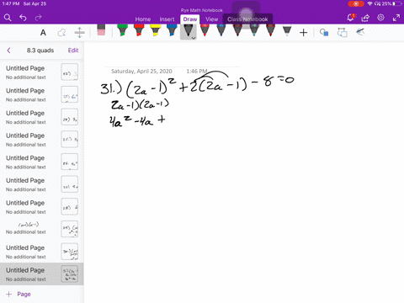This screenshot has height=303, width=404.
Task: Tap the thumbnail of selected page 31
Action: pos(70,274)
